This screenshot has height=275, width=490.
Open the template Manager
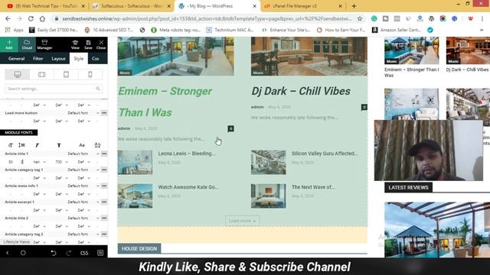pyautogui.click(x=44, y=44)
